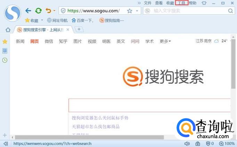Select the 知乎 category
Viewport: 237px width, 147px height.
coord(63,41)
